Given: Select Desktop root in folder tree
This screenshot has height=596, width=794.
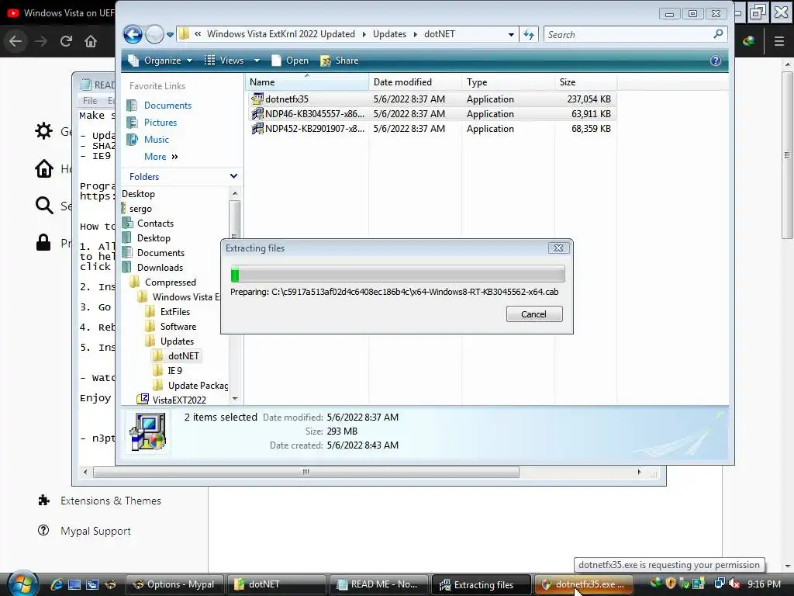Looking at the screenshot, I should [x=138, y=193].
